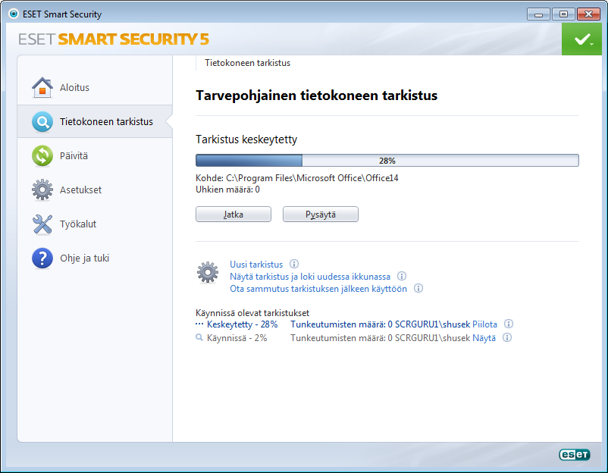This screenshot has width=608, height=473.
Task: Select Tietokoneen tarkistus in the sidebar
Action: click(95, 122)
